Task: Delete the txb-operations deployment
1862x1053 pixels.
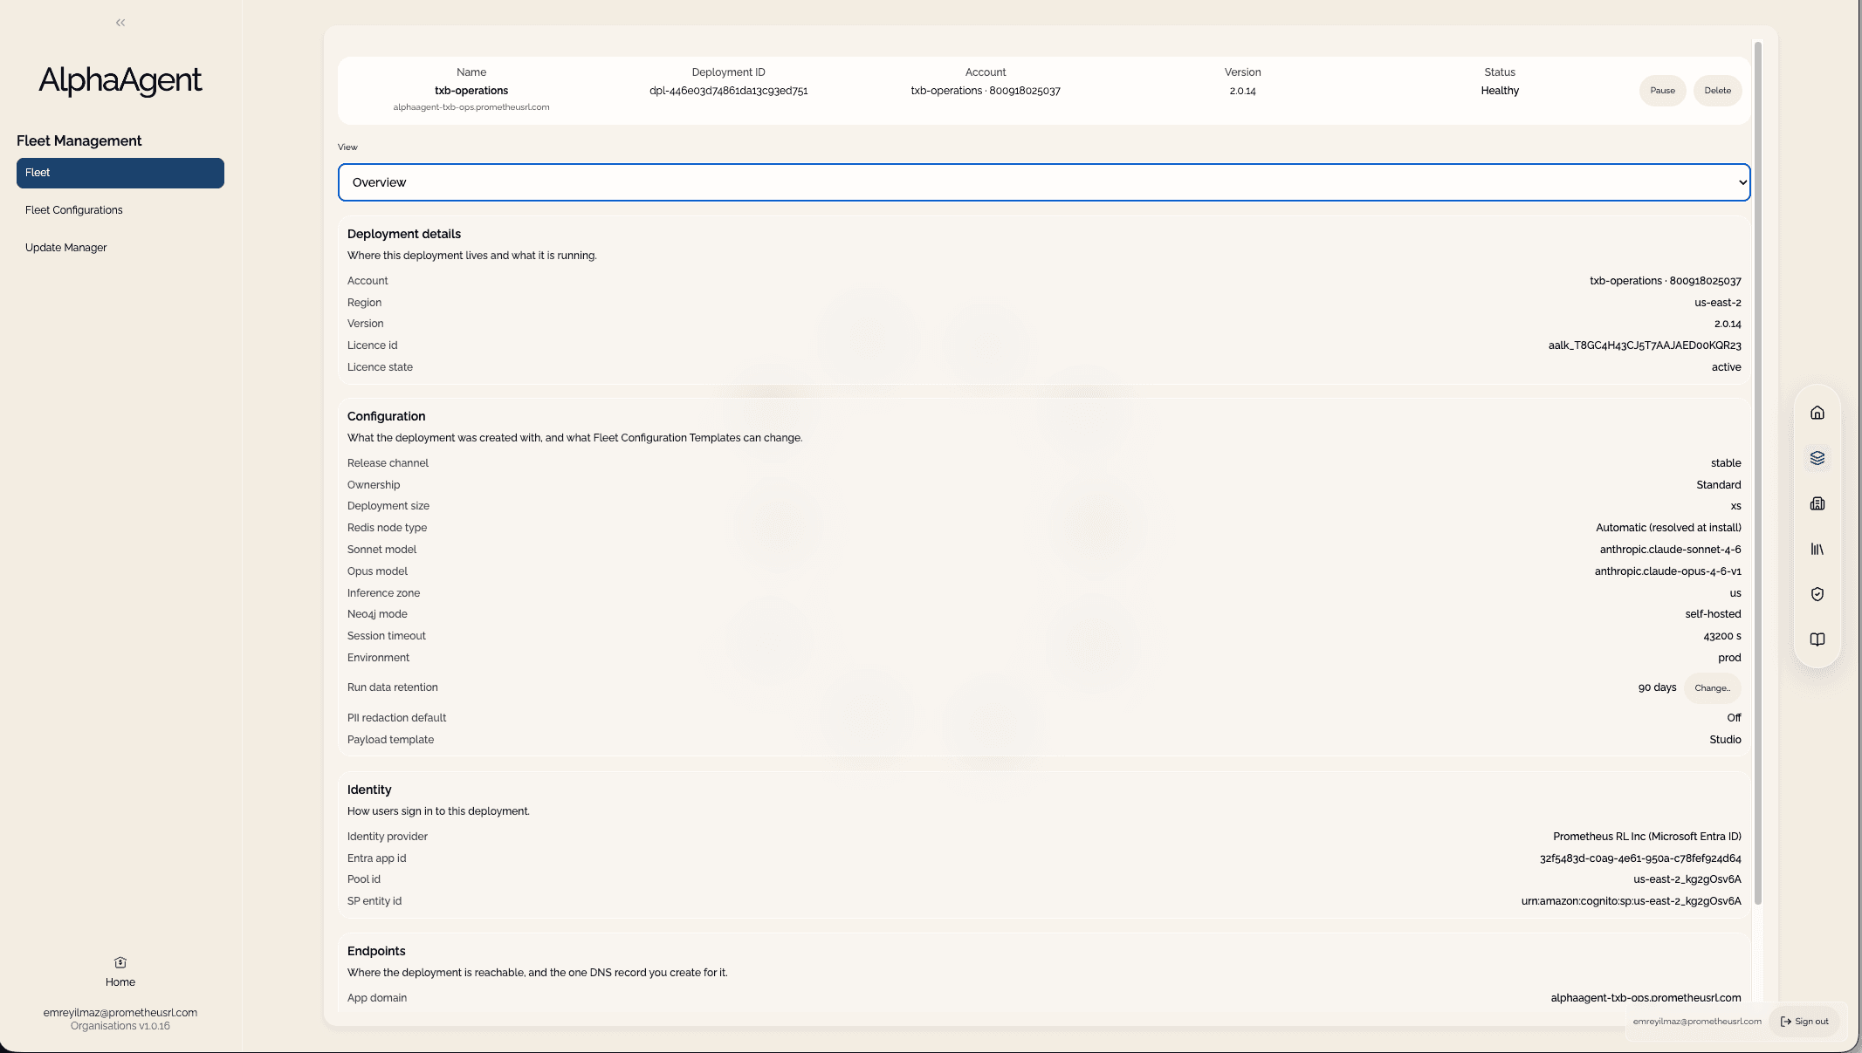Action: [1717, 91]
